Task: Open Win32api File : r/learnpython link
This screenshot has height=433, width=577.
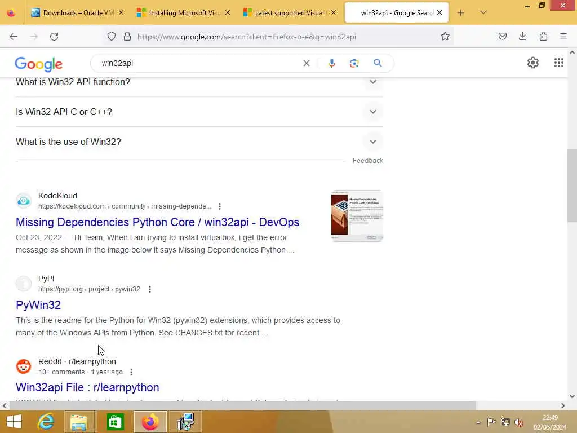Action: (x=87, y=388)
